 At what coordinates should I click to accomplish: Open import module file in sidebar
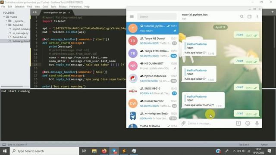(x=21, y=29)
